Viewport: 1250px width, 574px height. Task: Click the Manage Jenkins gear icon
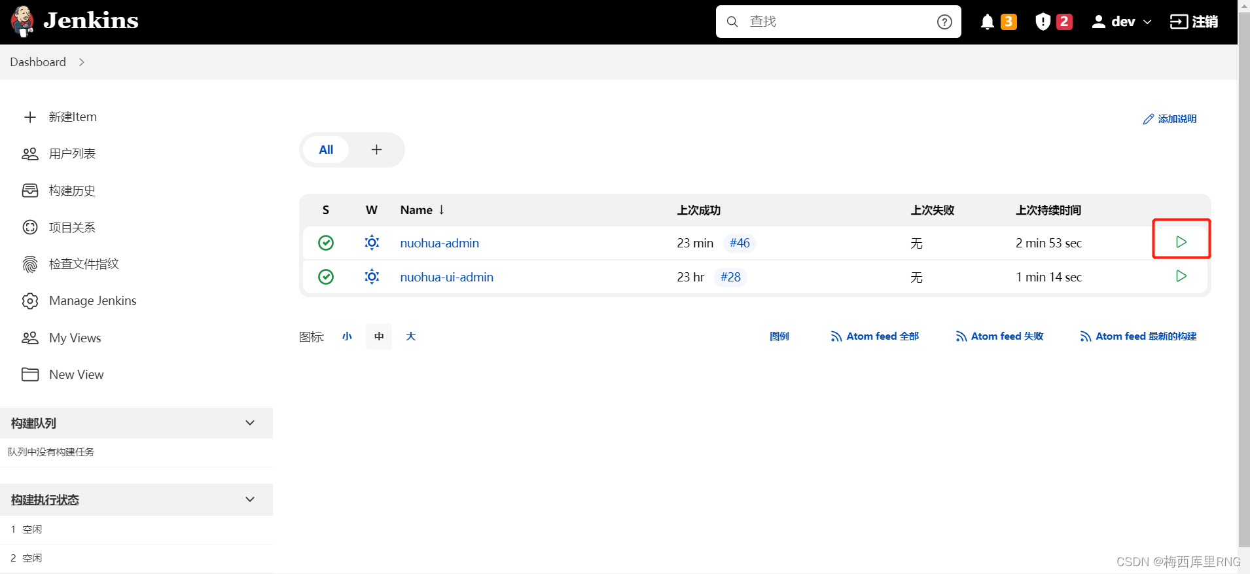point(30,301)
